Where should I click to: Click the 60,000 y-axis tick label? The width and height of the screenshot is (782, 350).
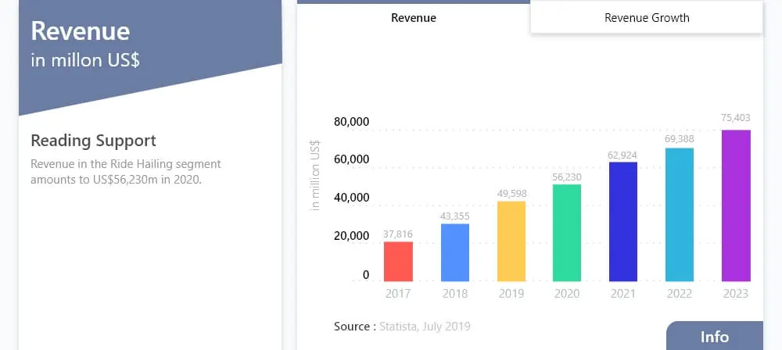[x=352, y=159]
